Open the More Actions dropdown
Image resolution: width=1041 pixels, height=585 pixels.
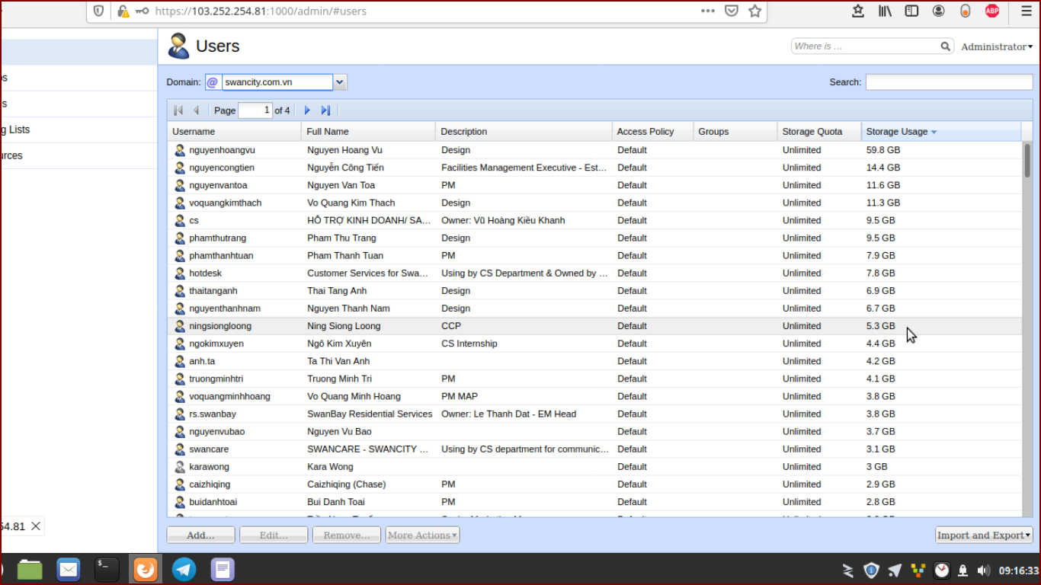(422, 535)
